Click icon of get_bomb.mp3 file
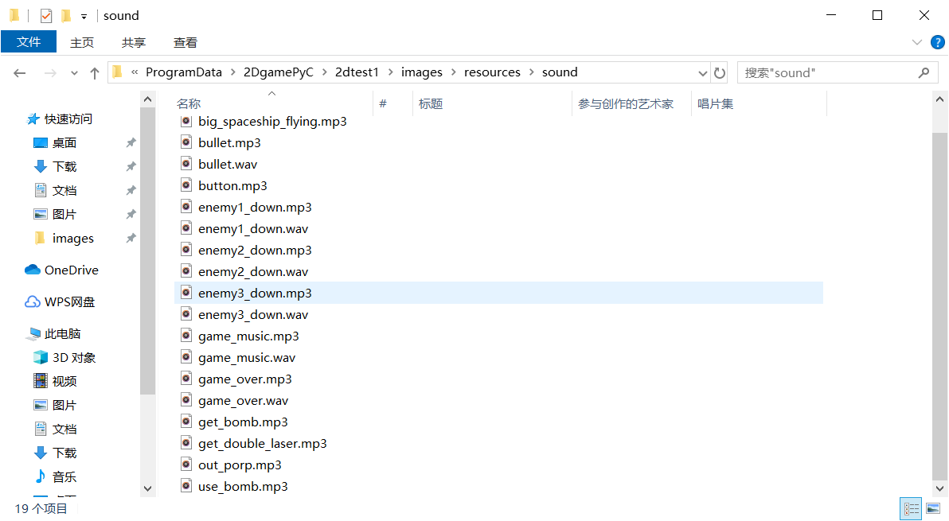 tap(186, 422)
